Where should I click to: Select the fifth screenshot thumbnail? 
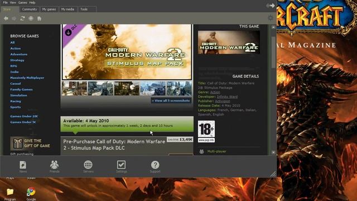pos(179,88)
